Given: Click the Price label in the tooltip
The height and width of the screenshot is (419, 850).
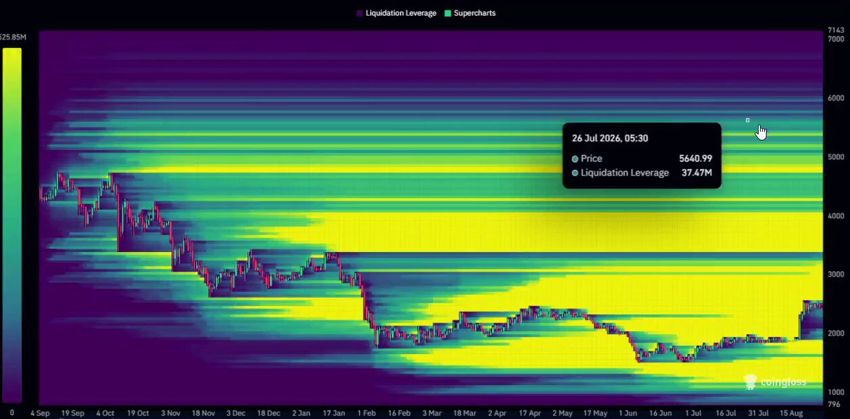Looking at the screenshot, I should point(591,159).
